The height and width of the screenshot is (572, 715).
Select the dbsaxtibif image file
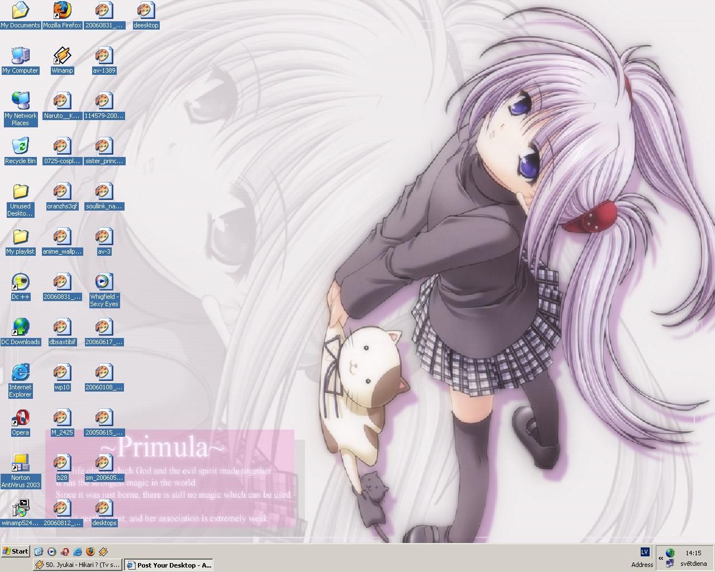62,332
